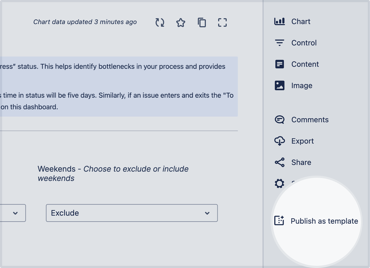Open the Weekends Exclude dropdown
The image size is (370, 268).
click(x=131, y=213)
